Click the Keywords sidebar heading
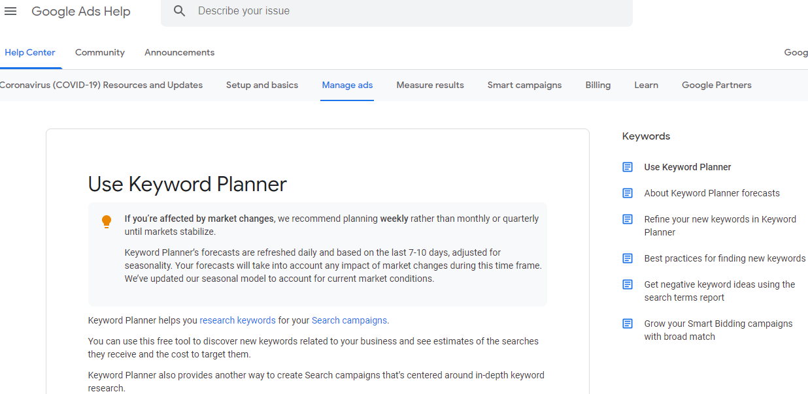This screenshot has width=808, height=394. point(646,136)
